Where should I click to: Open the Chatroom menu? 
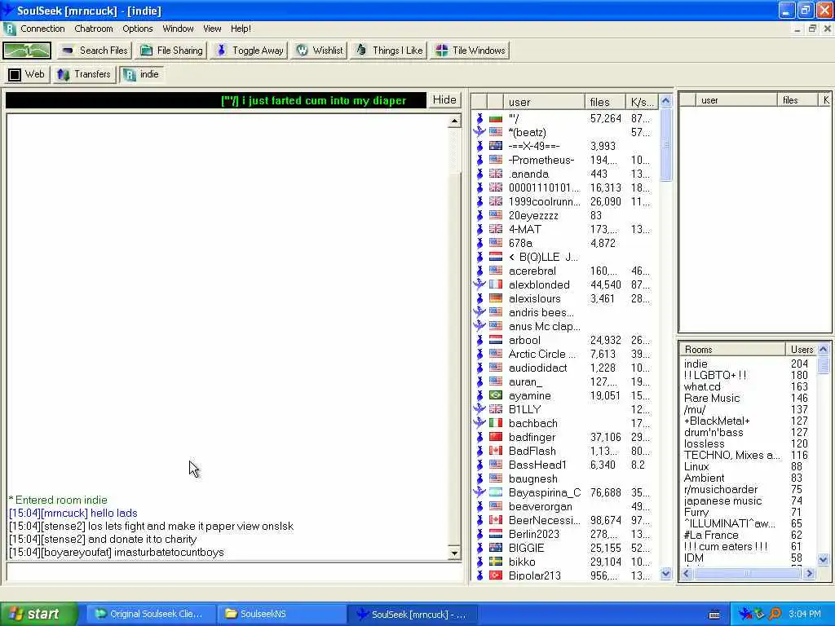(94, 29)
